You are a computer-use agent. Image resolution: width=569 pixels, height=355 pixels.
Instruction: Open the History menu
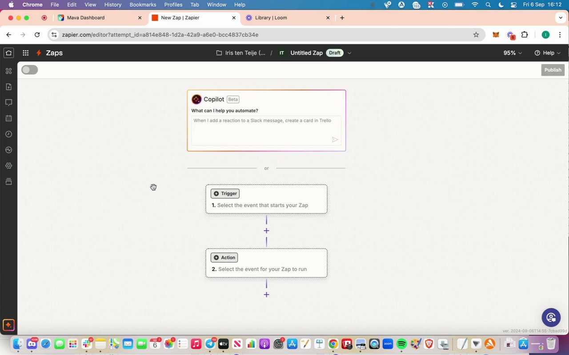click(112, 4)
